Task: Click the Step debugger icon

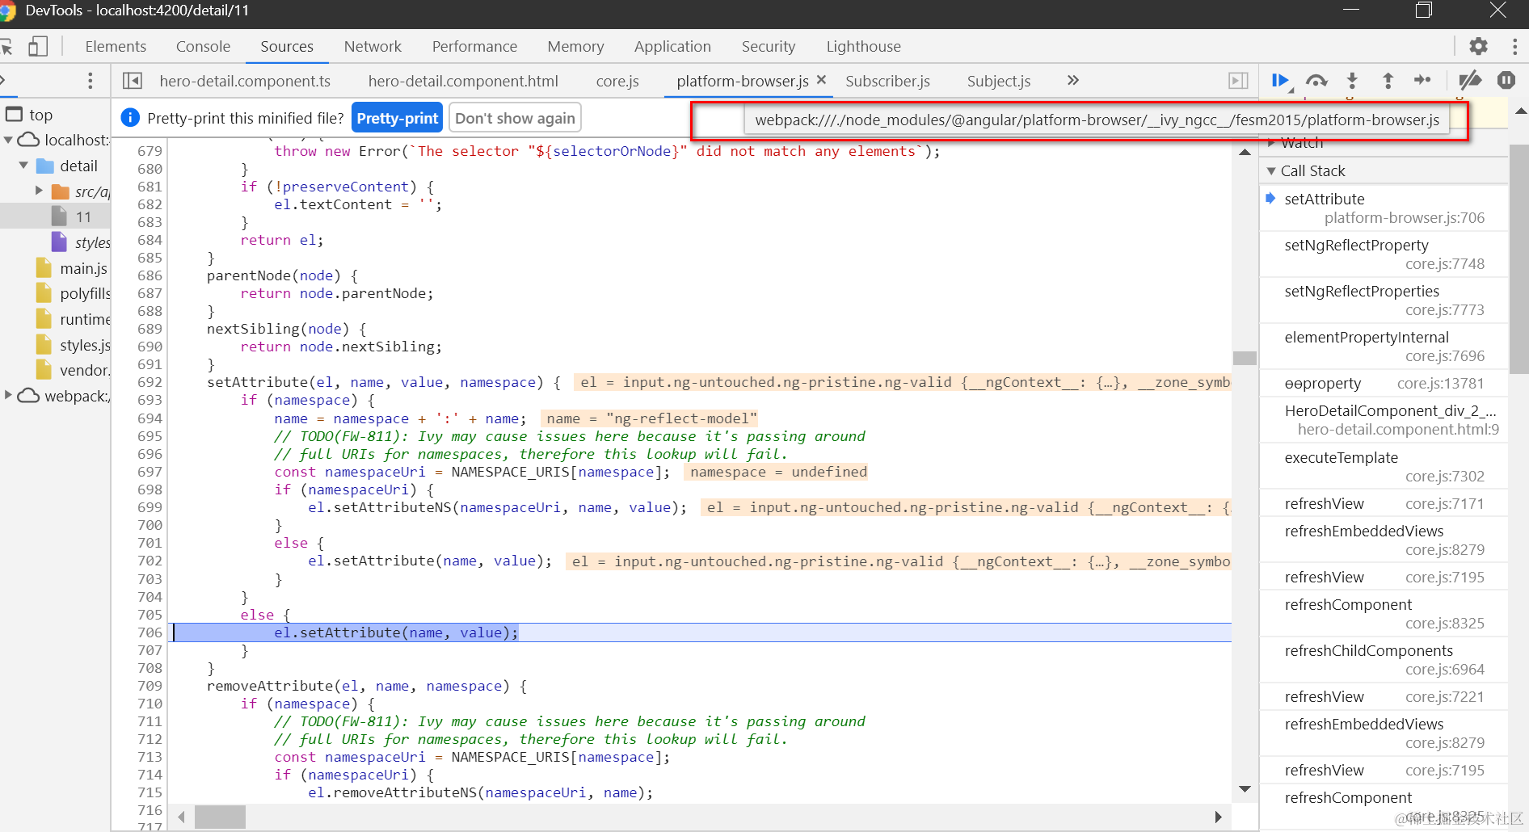Action: pos(1423,80)
